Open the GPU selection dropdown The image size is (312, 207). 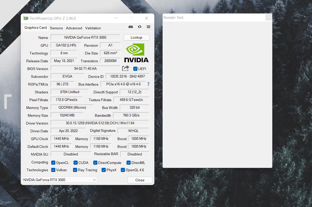point(59,180)
